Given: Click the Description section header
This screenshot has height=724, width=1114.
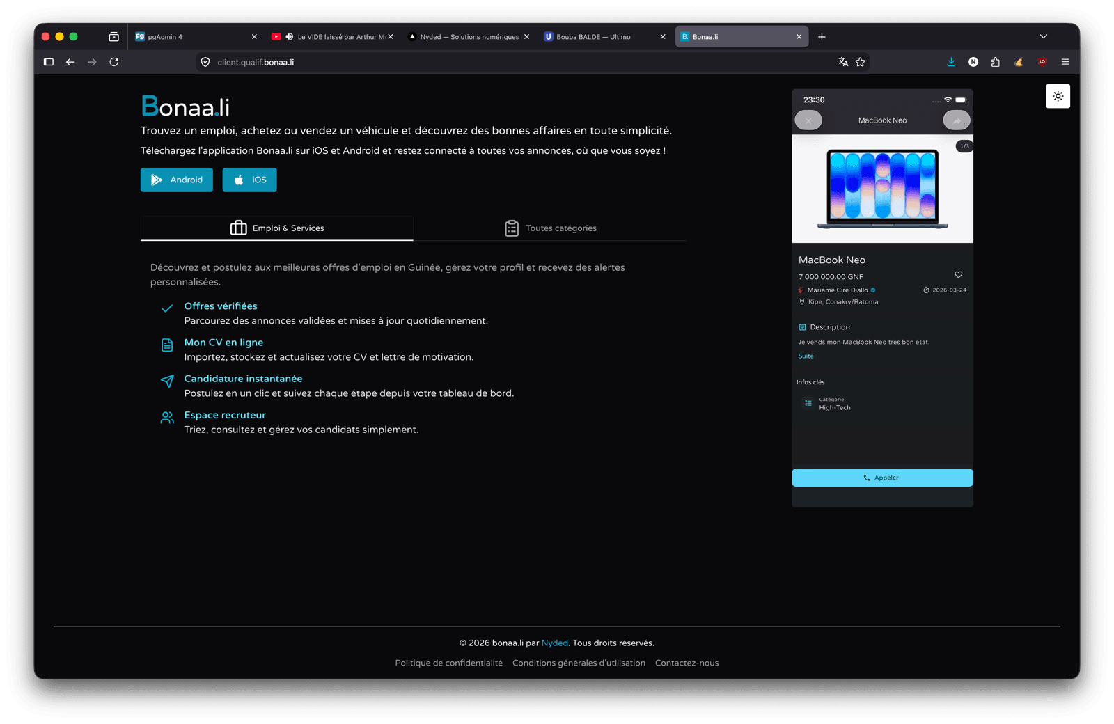Looking at the screenshot, I should pos(824,327).
